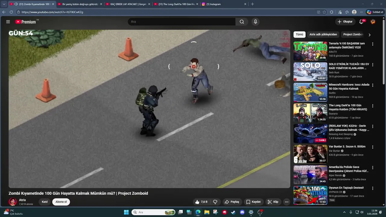
Task: Open options for Var Bunlar video
Action: [373, 147]
